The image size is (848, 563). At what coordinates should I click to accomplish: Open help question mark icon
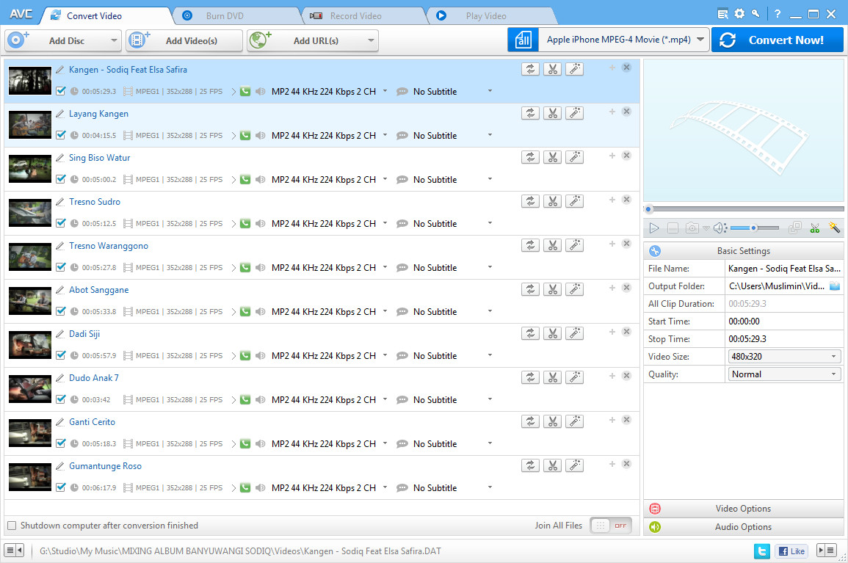pyautogui.click(x=778, y=14)
